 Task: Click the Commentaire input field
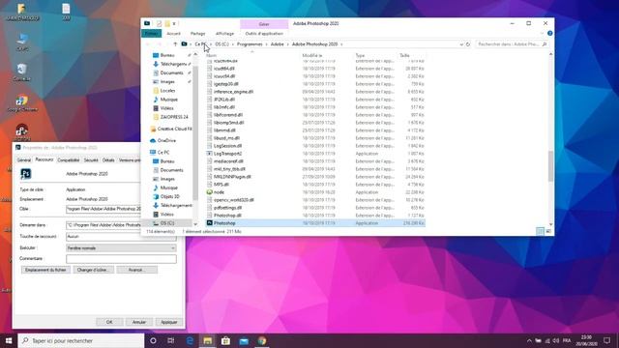coord(121,259)
